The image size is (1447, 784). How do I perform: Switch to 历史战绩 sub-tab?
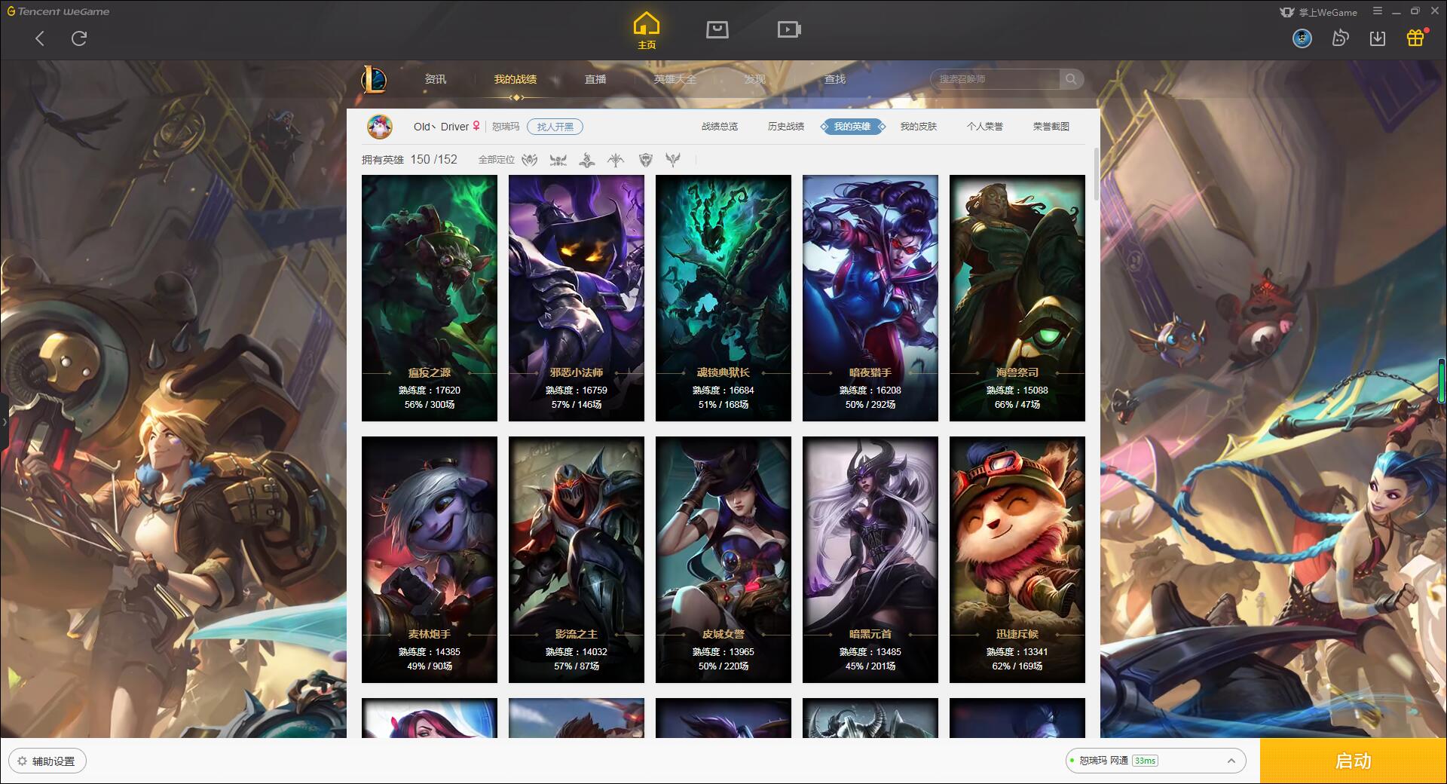tap(786, 127)
